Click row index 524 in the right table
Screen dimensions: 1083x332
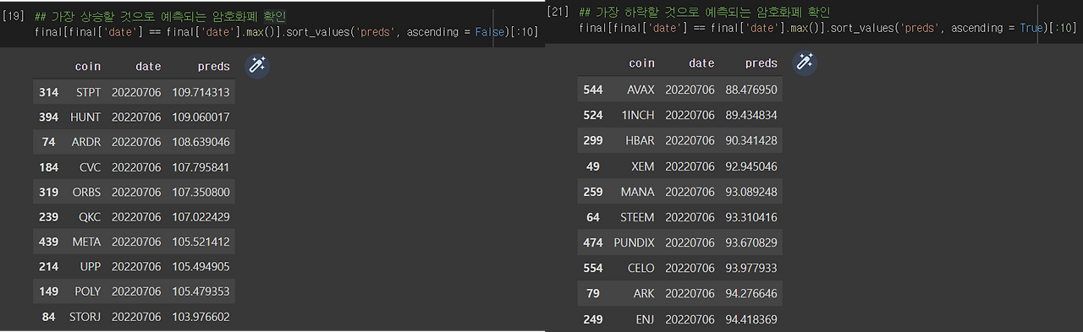593,115
